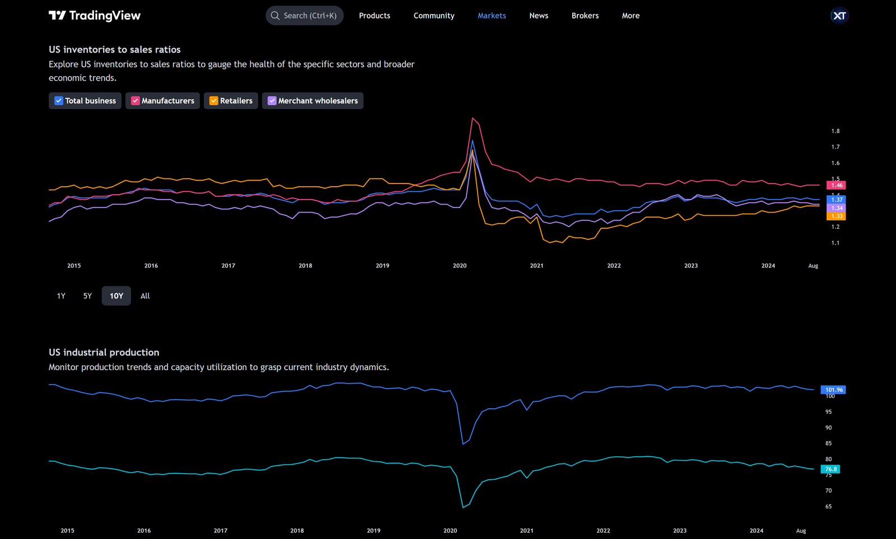Click the 76.8 capacity utilization value label

830,469
